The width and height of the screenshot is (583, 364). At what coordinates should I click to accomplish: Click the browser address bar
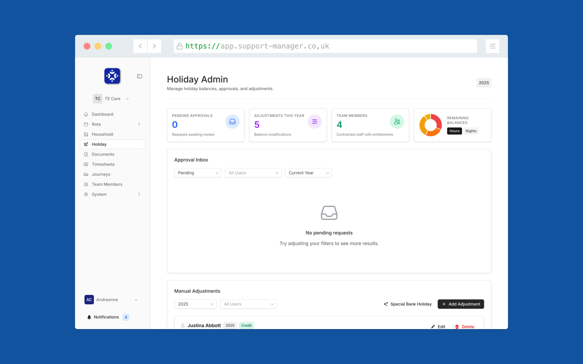(325, 46)
